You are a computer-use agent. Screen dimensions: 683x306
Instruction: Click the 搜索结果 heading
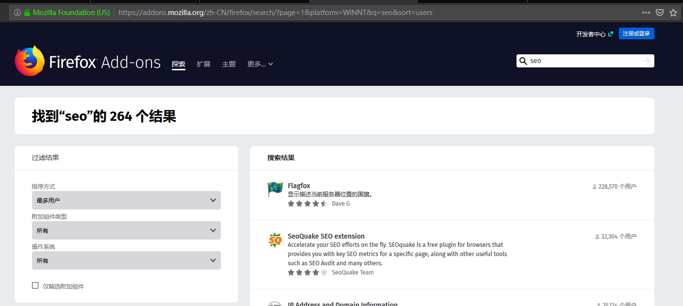[x=281, y=158]
